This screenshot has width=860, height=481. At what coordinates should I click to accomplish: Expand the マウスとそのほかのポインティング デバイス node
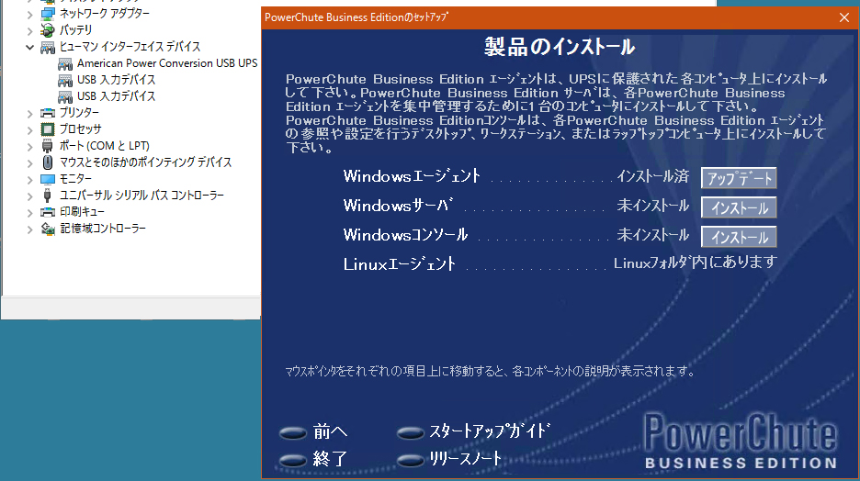pos(30,162)
